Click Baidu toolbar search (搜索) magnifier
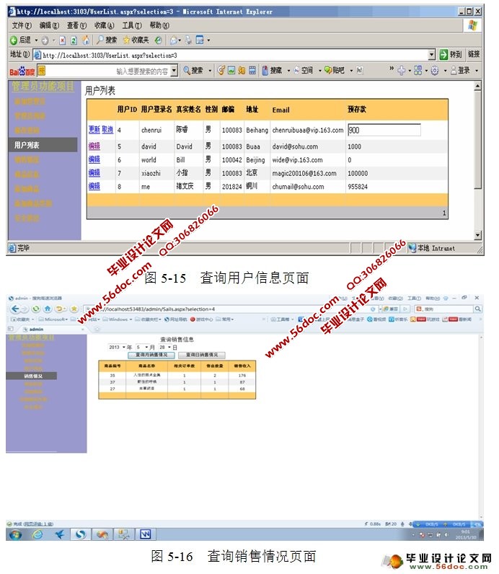This screenshot has height=574, width=499. coord(193,70)
